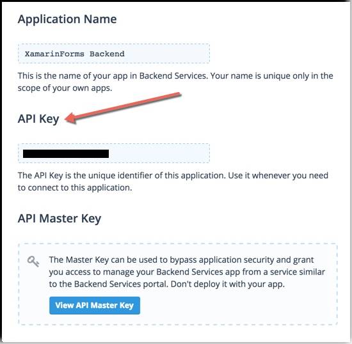Click the paragraph describing the app name
The width and height of the screenshot is (352, 344).
[175, 82]
